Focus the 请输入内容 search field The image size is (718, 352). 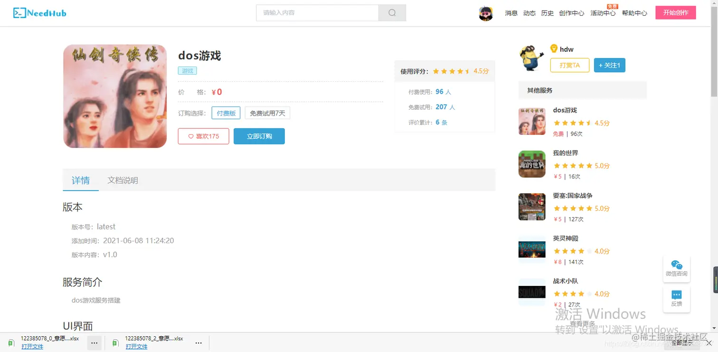tap(317, 13)
